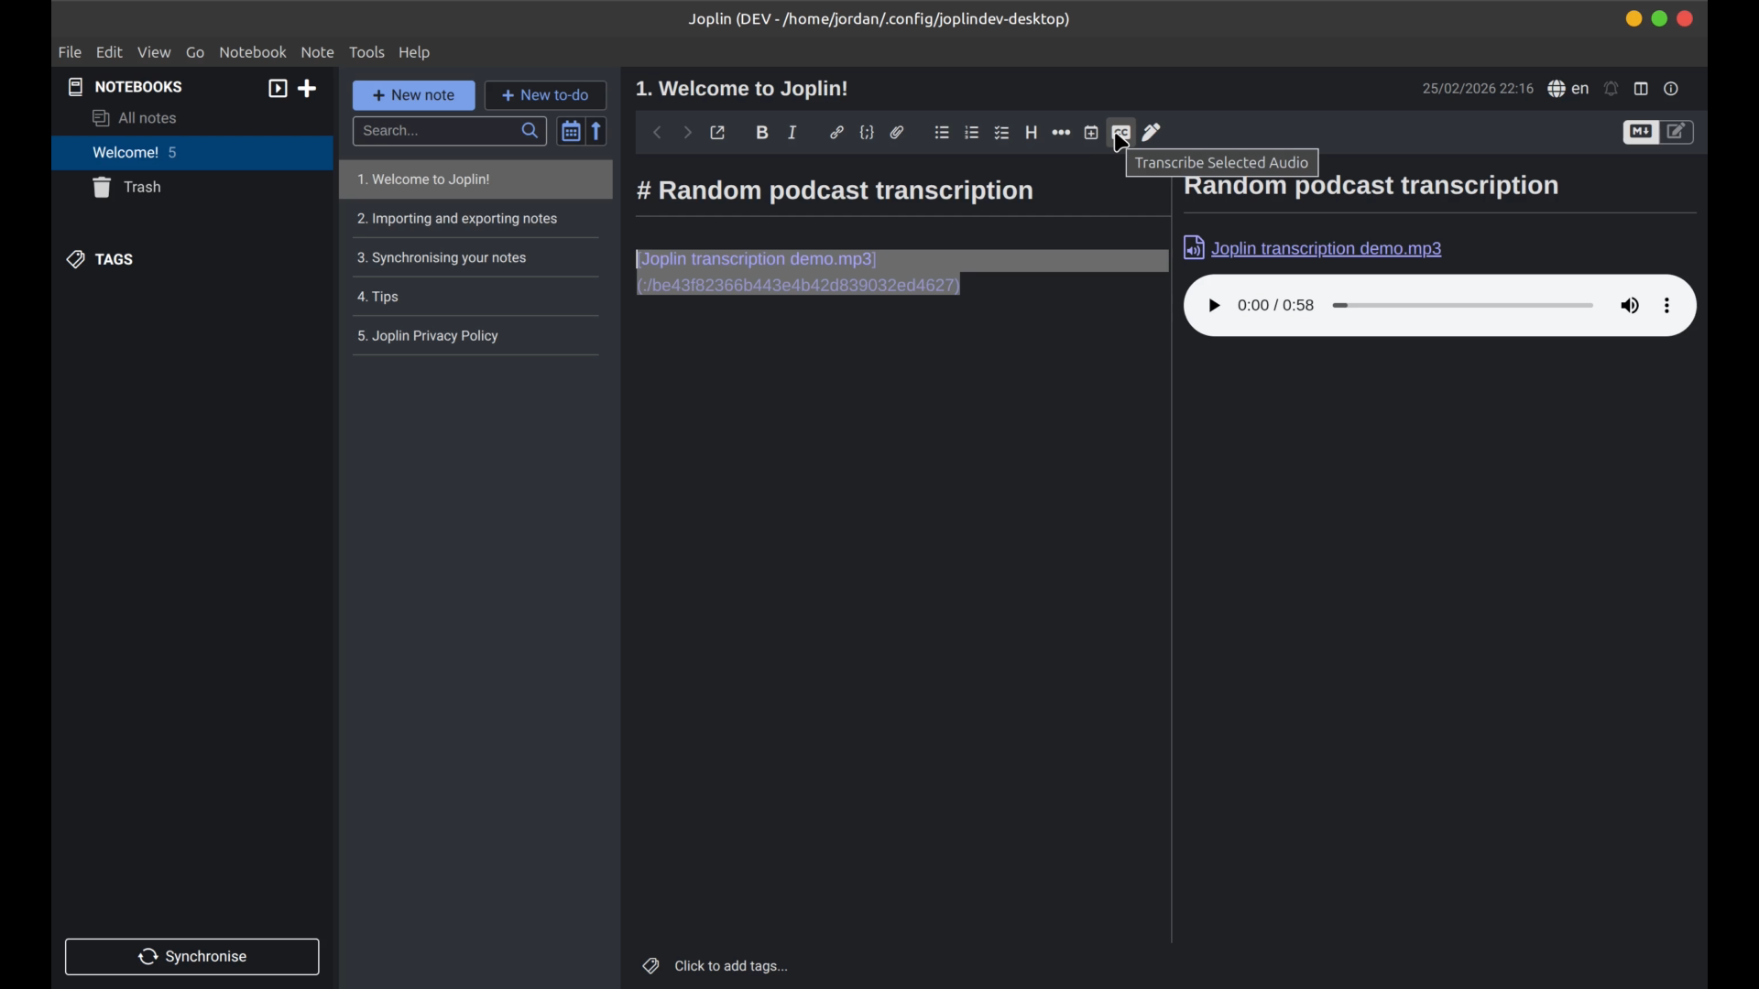Expand the Notebooks list arrow
This screenshot has height=989, width=1759.
point(278,88)
